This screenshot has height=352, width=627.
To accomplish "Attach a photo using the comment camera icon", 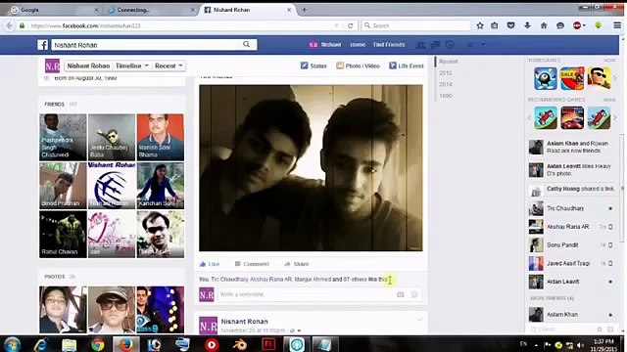I will 401,294.
